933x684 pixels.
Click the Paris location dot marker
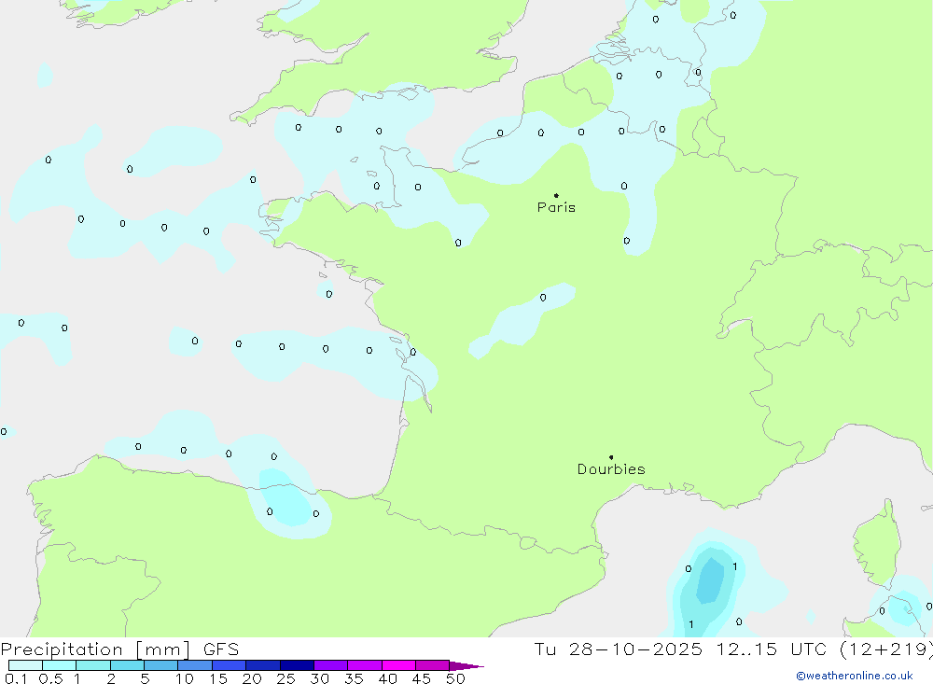point(556,195)
